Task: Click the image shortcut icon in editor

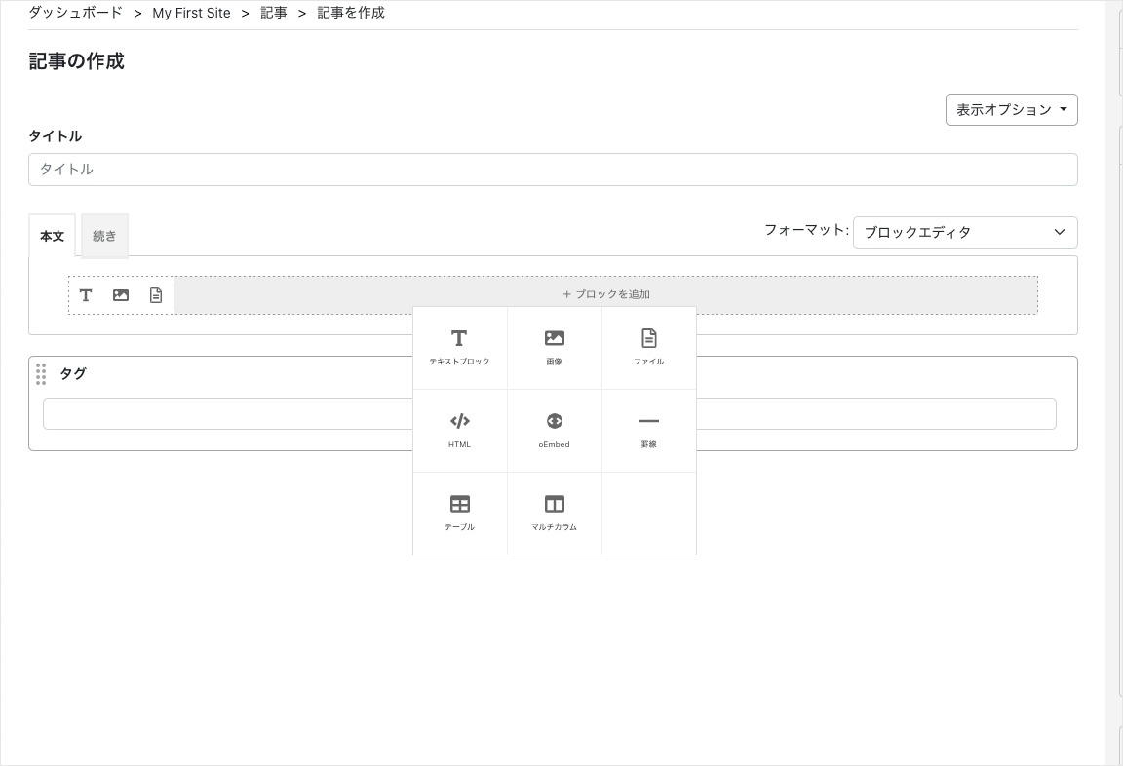Action: click(x=121, y=294)
